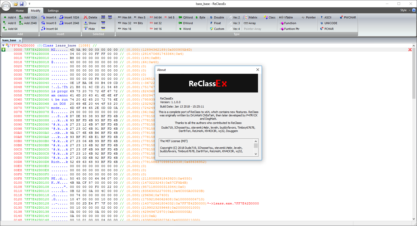Set type to Matrix
This screenshot has width=417, height=226.
coord(251,17)
